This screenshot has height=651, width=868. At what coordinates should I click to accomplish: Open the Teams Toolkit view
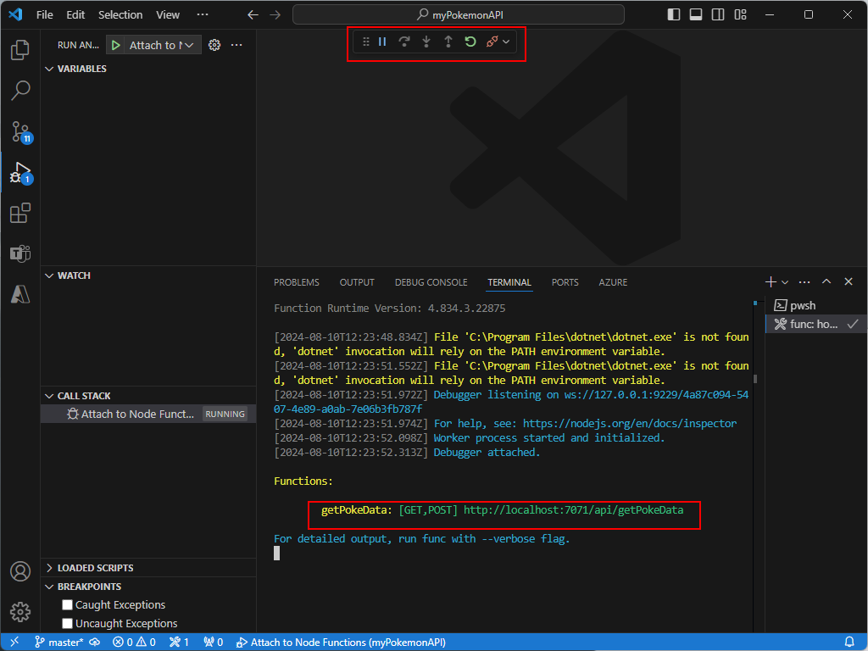20,253
